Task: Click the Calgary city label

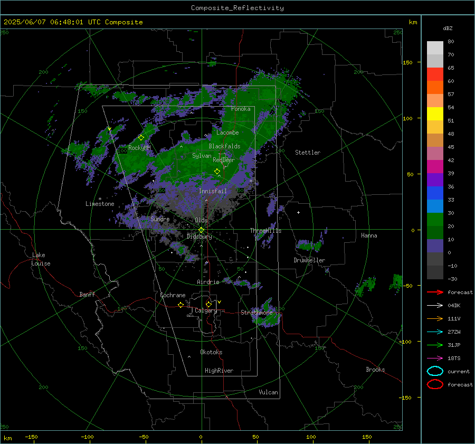Action: tap(206, 310)
